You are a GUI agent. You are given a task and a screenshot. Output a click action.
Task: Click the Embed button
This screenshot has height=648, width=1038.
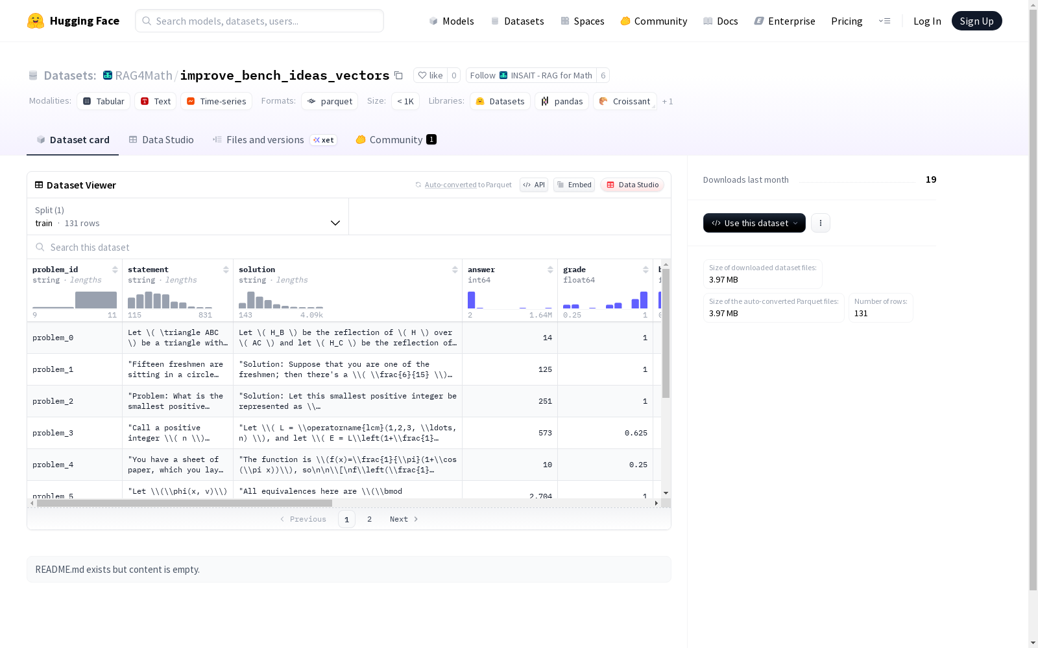574,185
